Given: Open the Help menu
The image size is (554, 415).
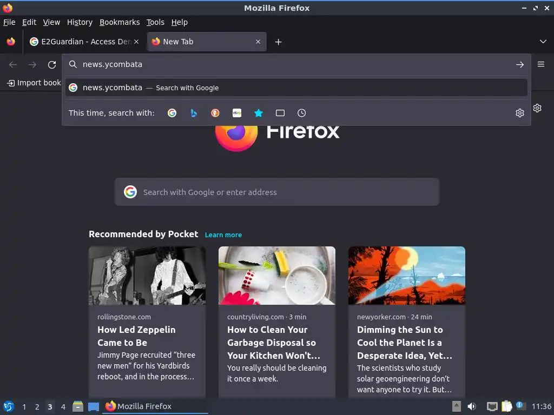Looking at the screenshot, I should [x=180, y=22].
